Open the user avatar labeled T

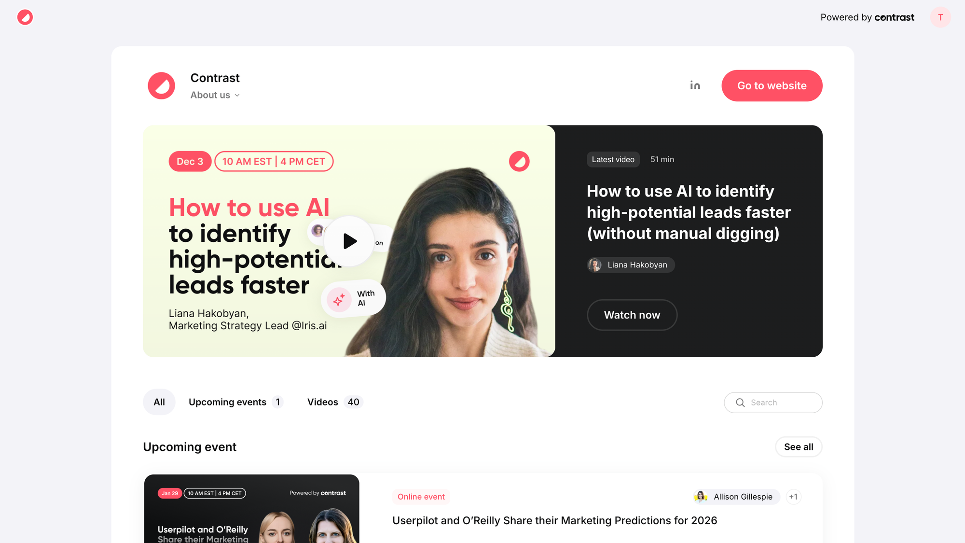940,17
